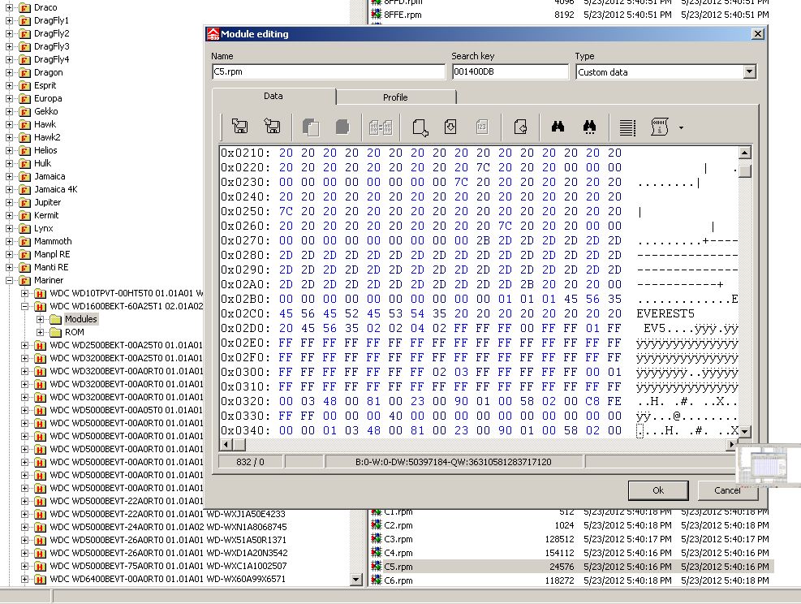Expand the ROM folder node
Screen dimensions: 801x604
pos(40,332)
